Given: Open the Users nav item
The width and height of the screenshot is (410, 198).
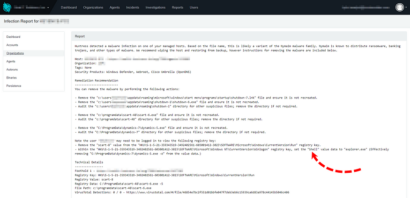Looking at the screenshot, I should point(194,7).
